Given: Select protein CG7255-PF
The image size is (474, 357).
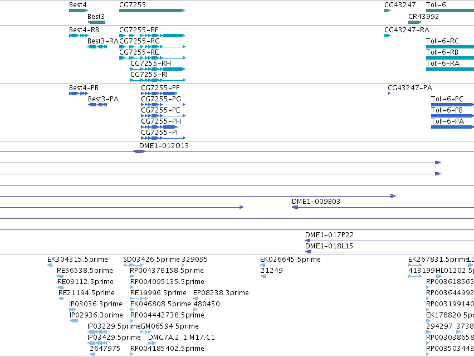Looking at the screenshot, I should (159, 94).
